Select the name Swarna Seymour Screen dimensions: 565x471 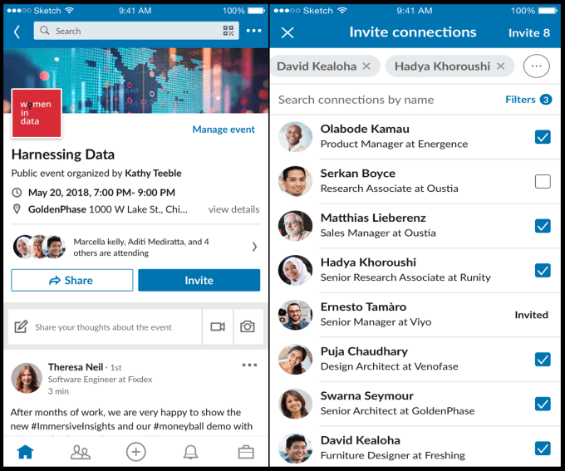coord(366,395)
